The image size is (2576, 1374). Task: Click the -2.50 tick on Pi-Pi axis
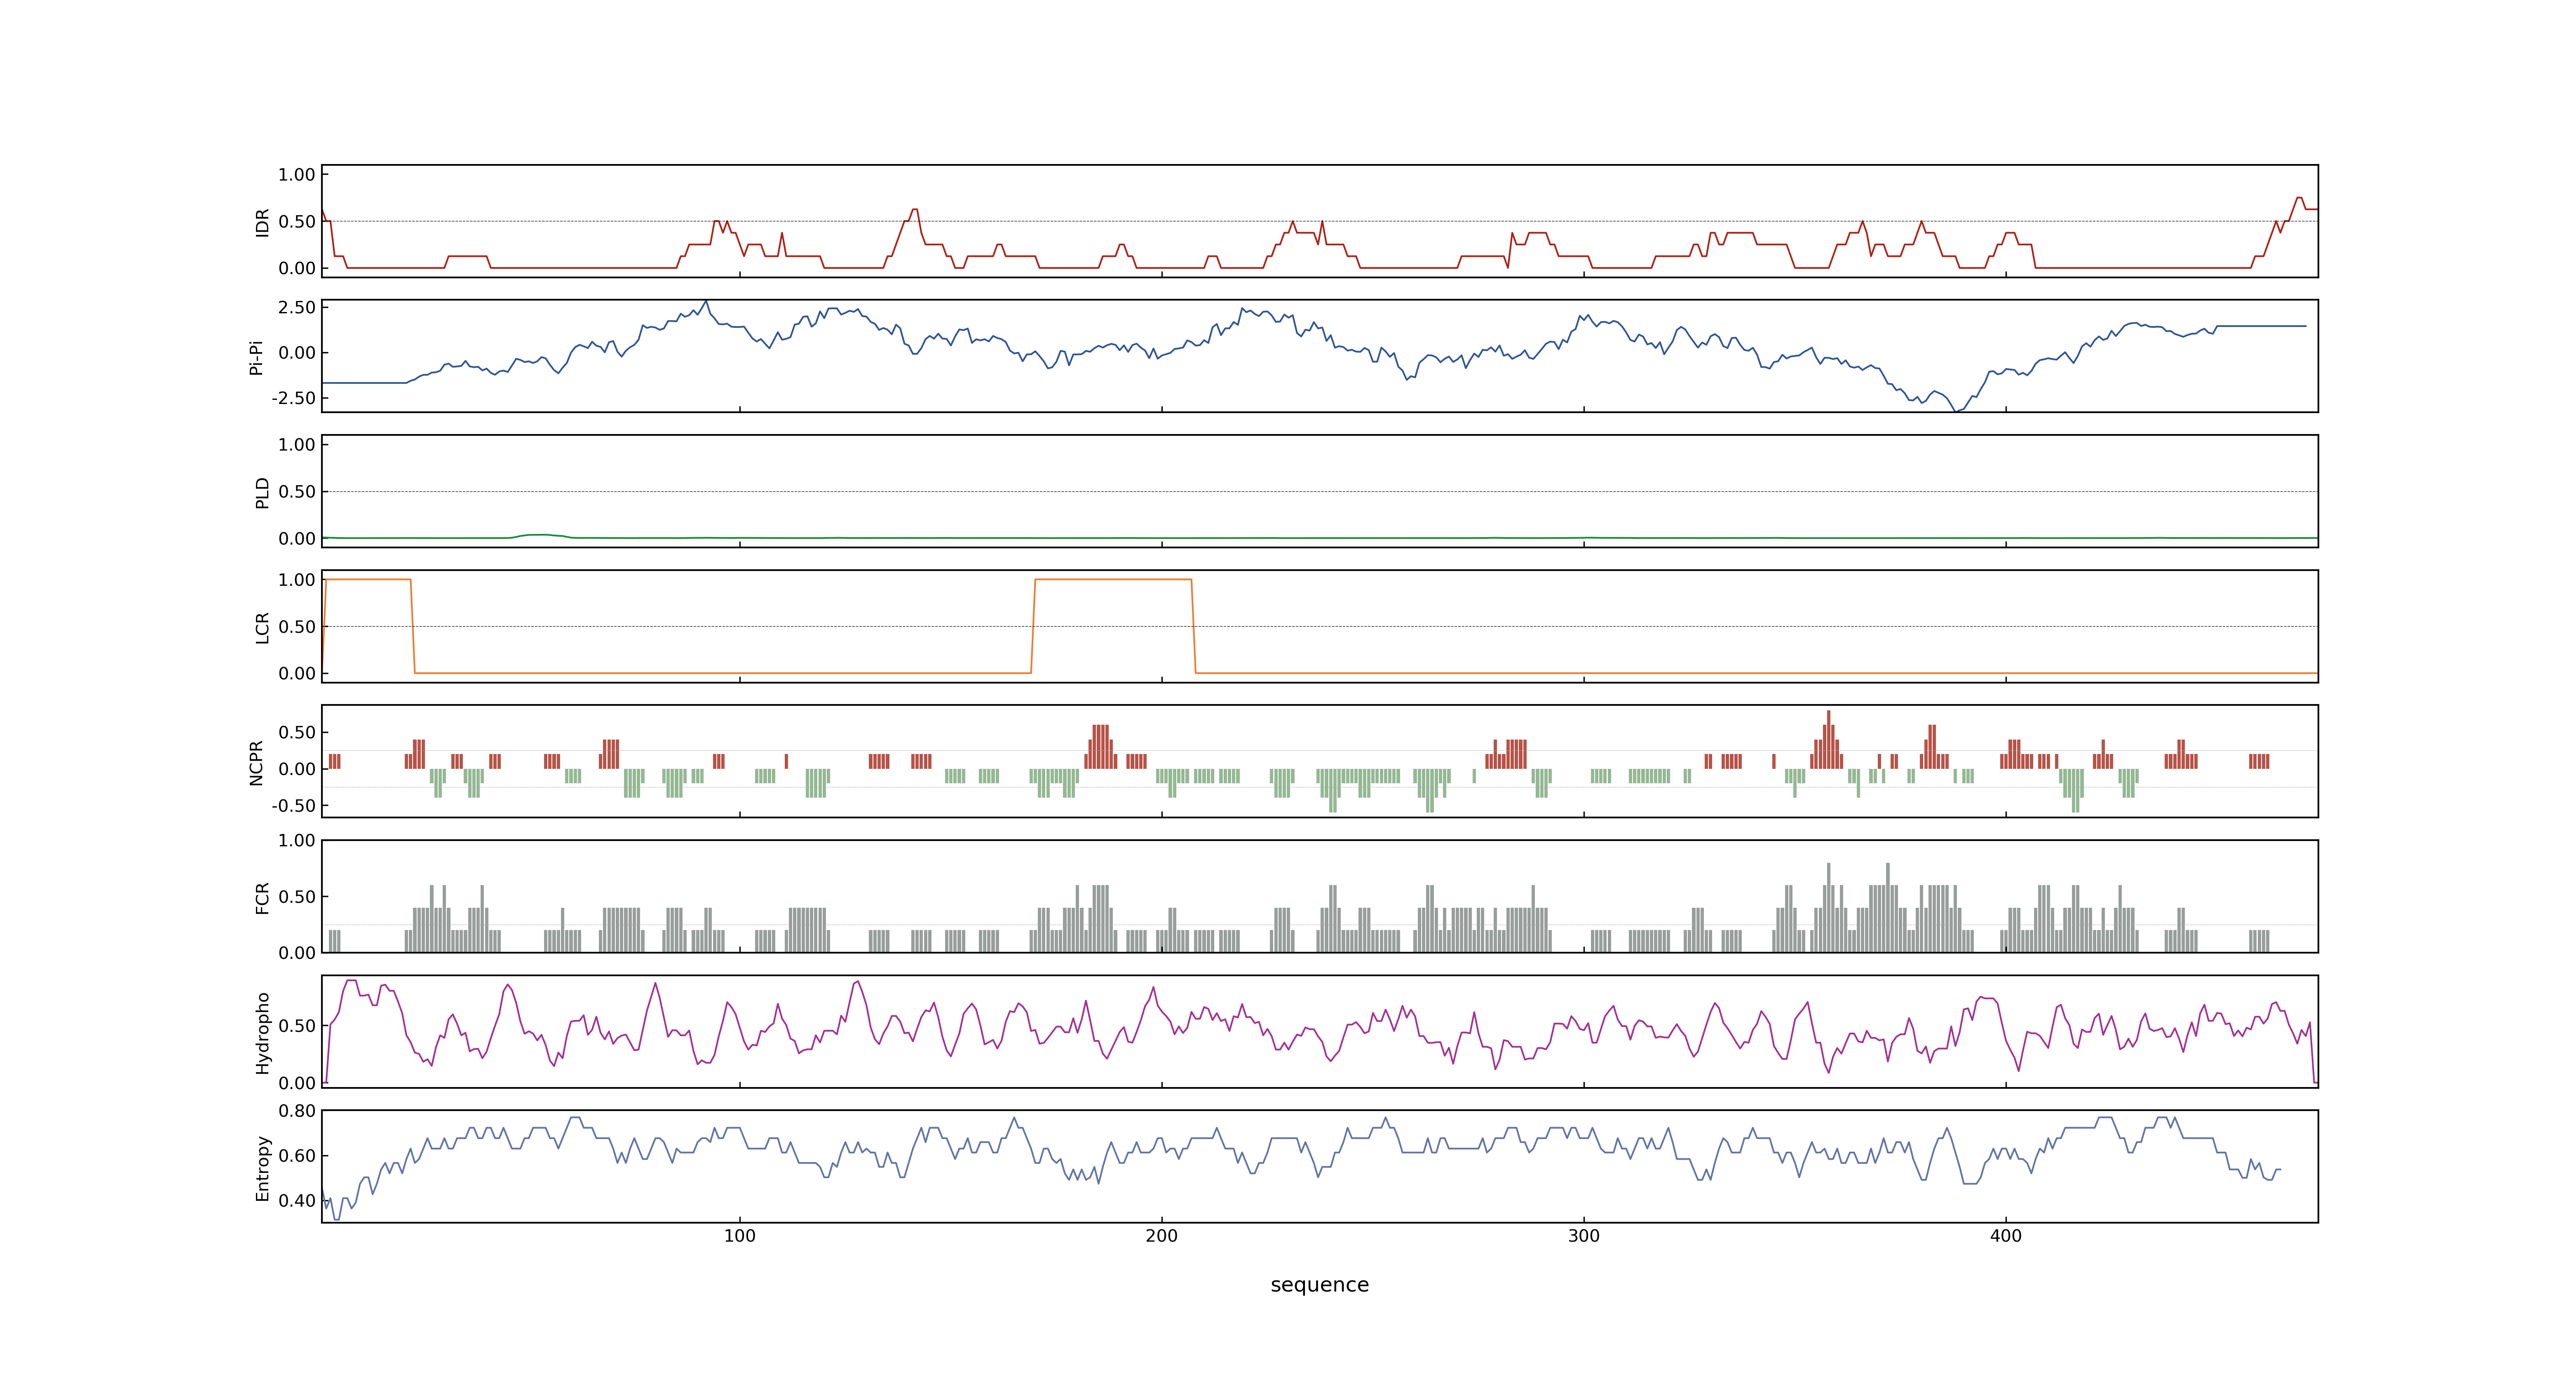(x=293, y=398)
